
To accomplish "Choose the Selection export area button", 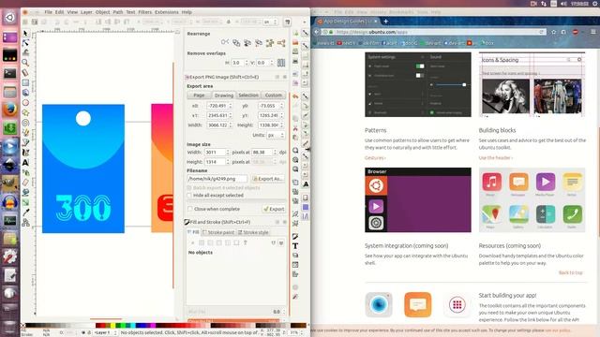I will coord(248,95).
